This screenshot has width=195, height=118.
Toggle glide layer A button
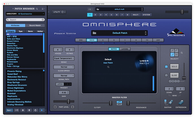(x=170, y=81)
